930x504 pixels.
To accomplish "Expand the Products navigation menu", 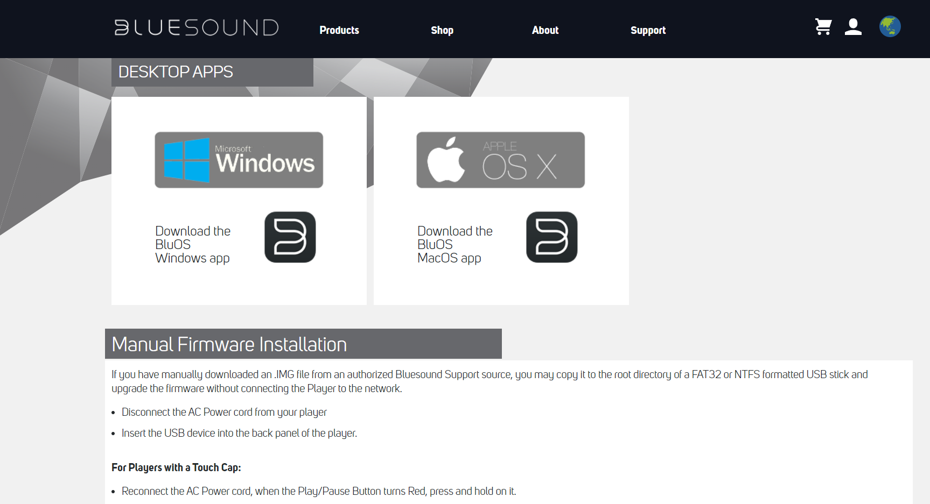I will [339, 30].
